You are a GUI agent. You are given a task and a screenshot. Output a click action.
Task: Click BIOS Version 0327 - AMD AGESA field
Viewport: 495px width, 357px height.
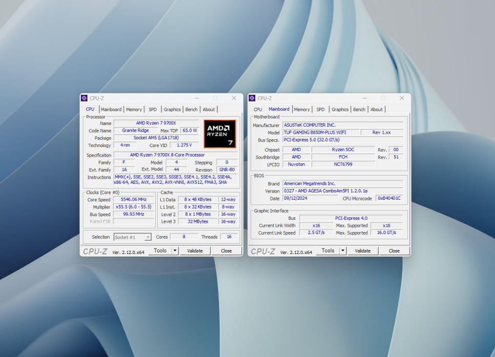point(343,191)
